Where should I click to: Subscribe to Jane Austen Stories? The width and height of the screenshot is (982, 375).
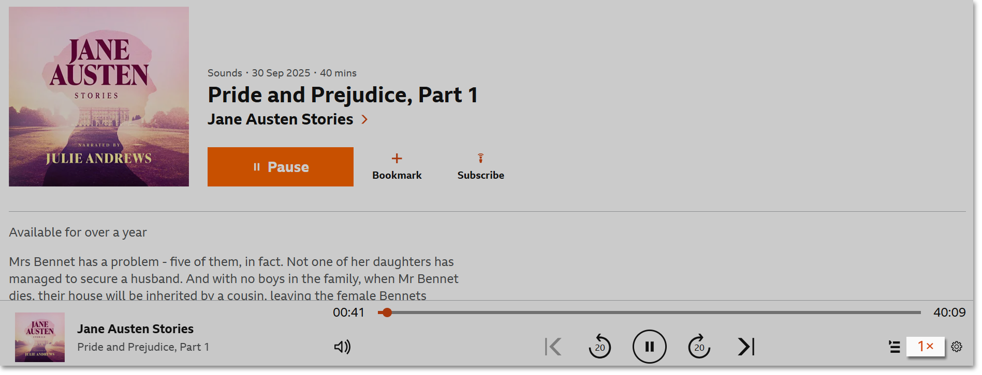click(x=480, y=165)
